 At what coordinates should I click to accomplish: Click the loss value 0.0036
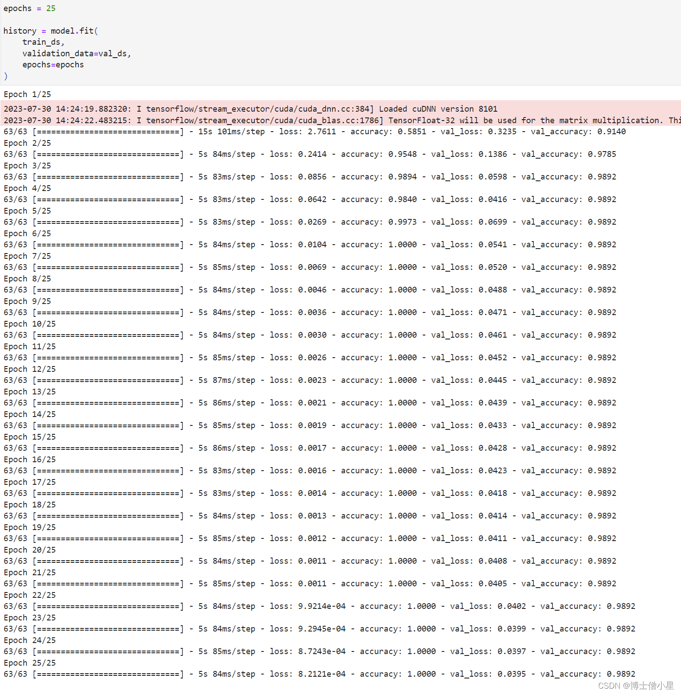[312, 312]
